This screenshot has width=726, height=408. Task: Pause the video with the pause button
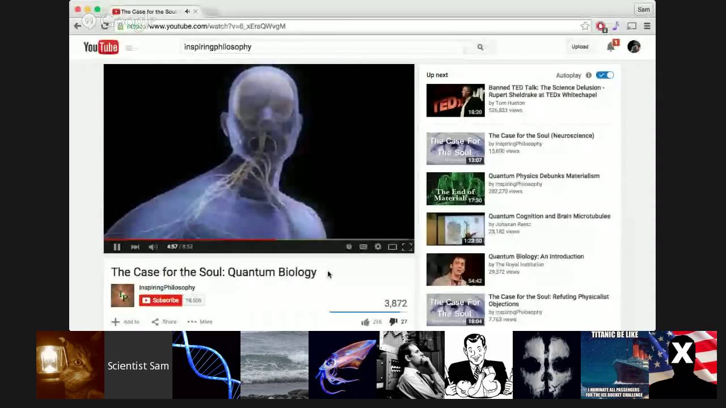click(x=117, y=246)
